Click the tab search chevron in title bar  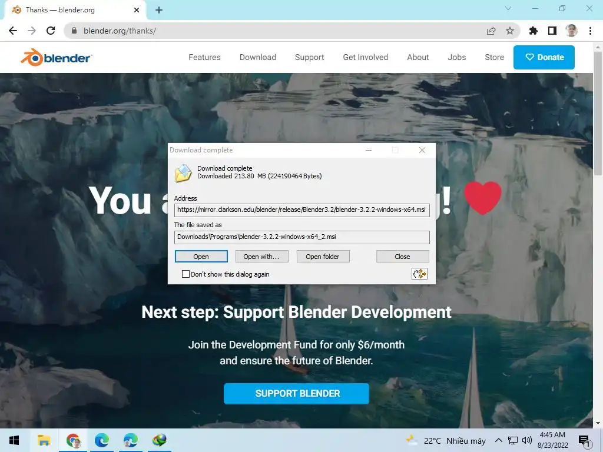click(x=508, y=8)
